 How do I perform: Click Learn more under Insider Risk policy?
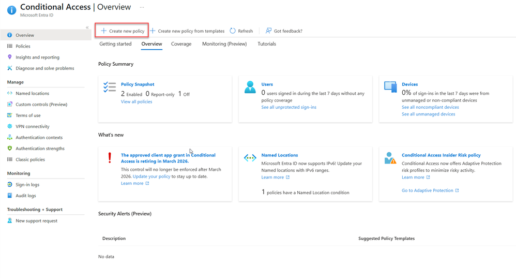416,177
